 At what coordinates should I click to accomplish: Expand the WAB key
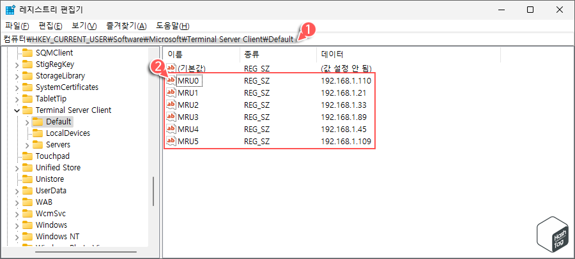(x=17, y=202)
